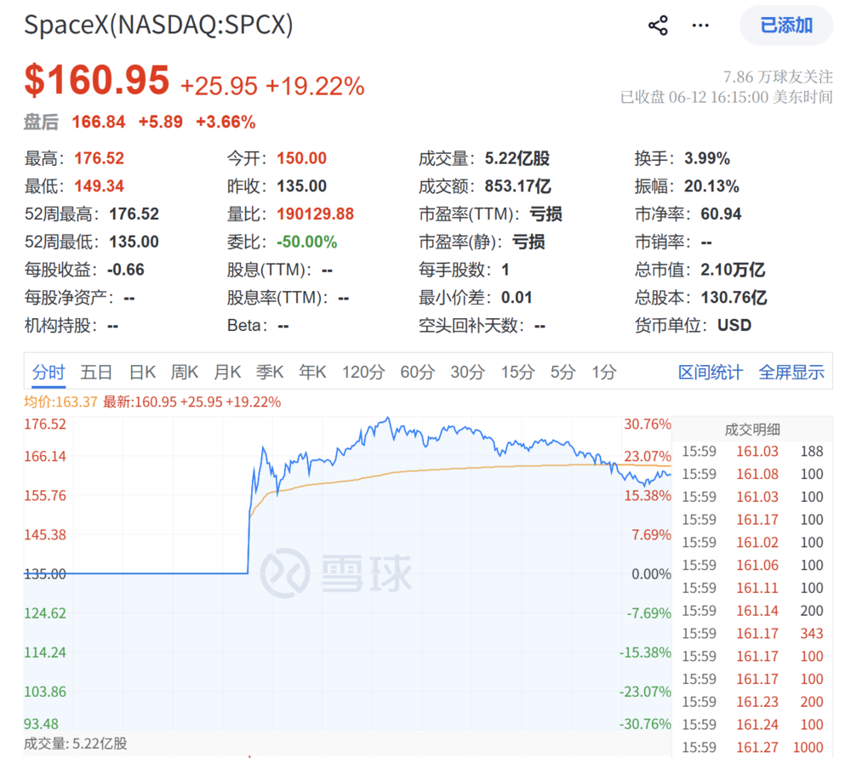Viewport: 851px width, 758px height.
Task: Click the 量比 value 190129.88
Action: [x=316, y=214]
